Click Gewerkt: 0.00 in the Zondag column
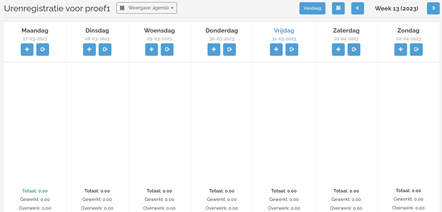The image size is (442, 212). [x=409, y=199]
